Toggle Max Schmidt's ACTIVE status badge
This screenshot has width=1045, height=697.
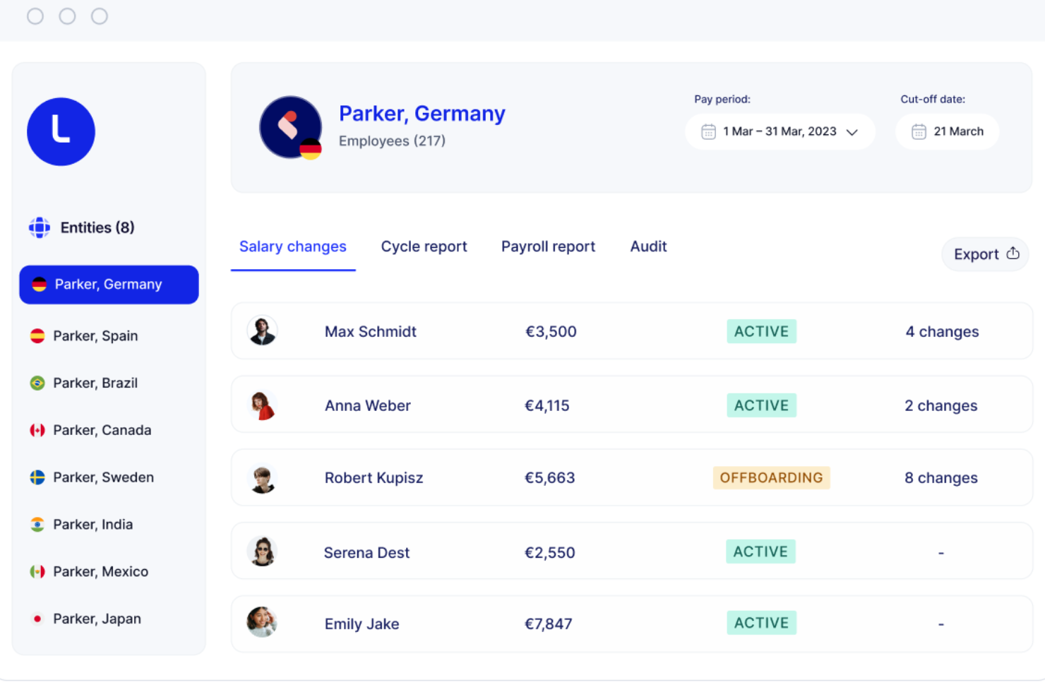[x=761, y=331]
